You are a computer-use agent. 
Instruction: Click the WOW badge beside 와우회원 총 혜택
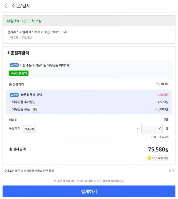coord(14,95)
